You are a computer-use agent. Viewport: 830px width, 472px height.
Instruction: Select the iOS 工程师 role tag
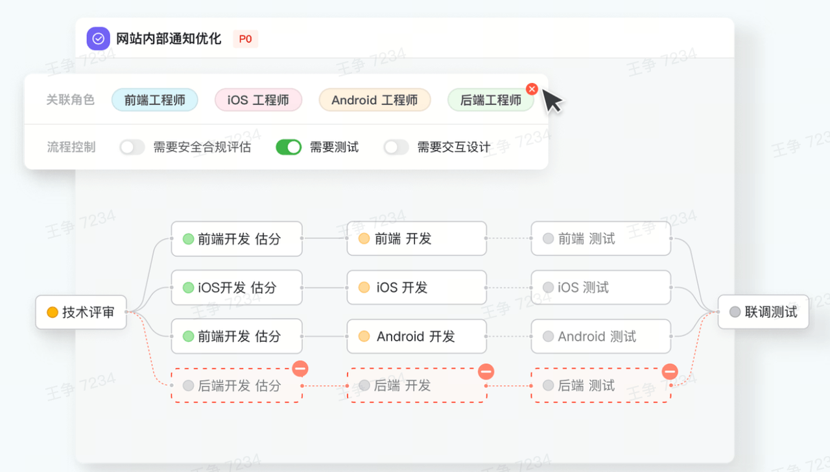tap(258, 100)
